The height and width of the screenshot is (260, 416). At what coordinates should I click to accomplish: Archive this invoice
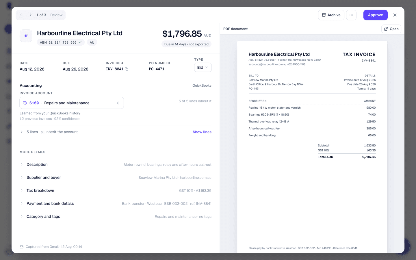coord(331,15)
